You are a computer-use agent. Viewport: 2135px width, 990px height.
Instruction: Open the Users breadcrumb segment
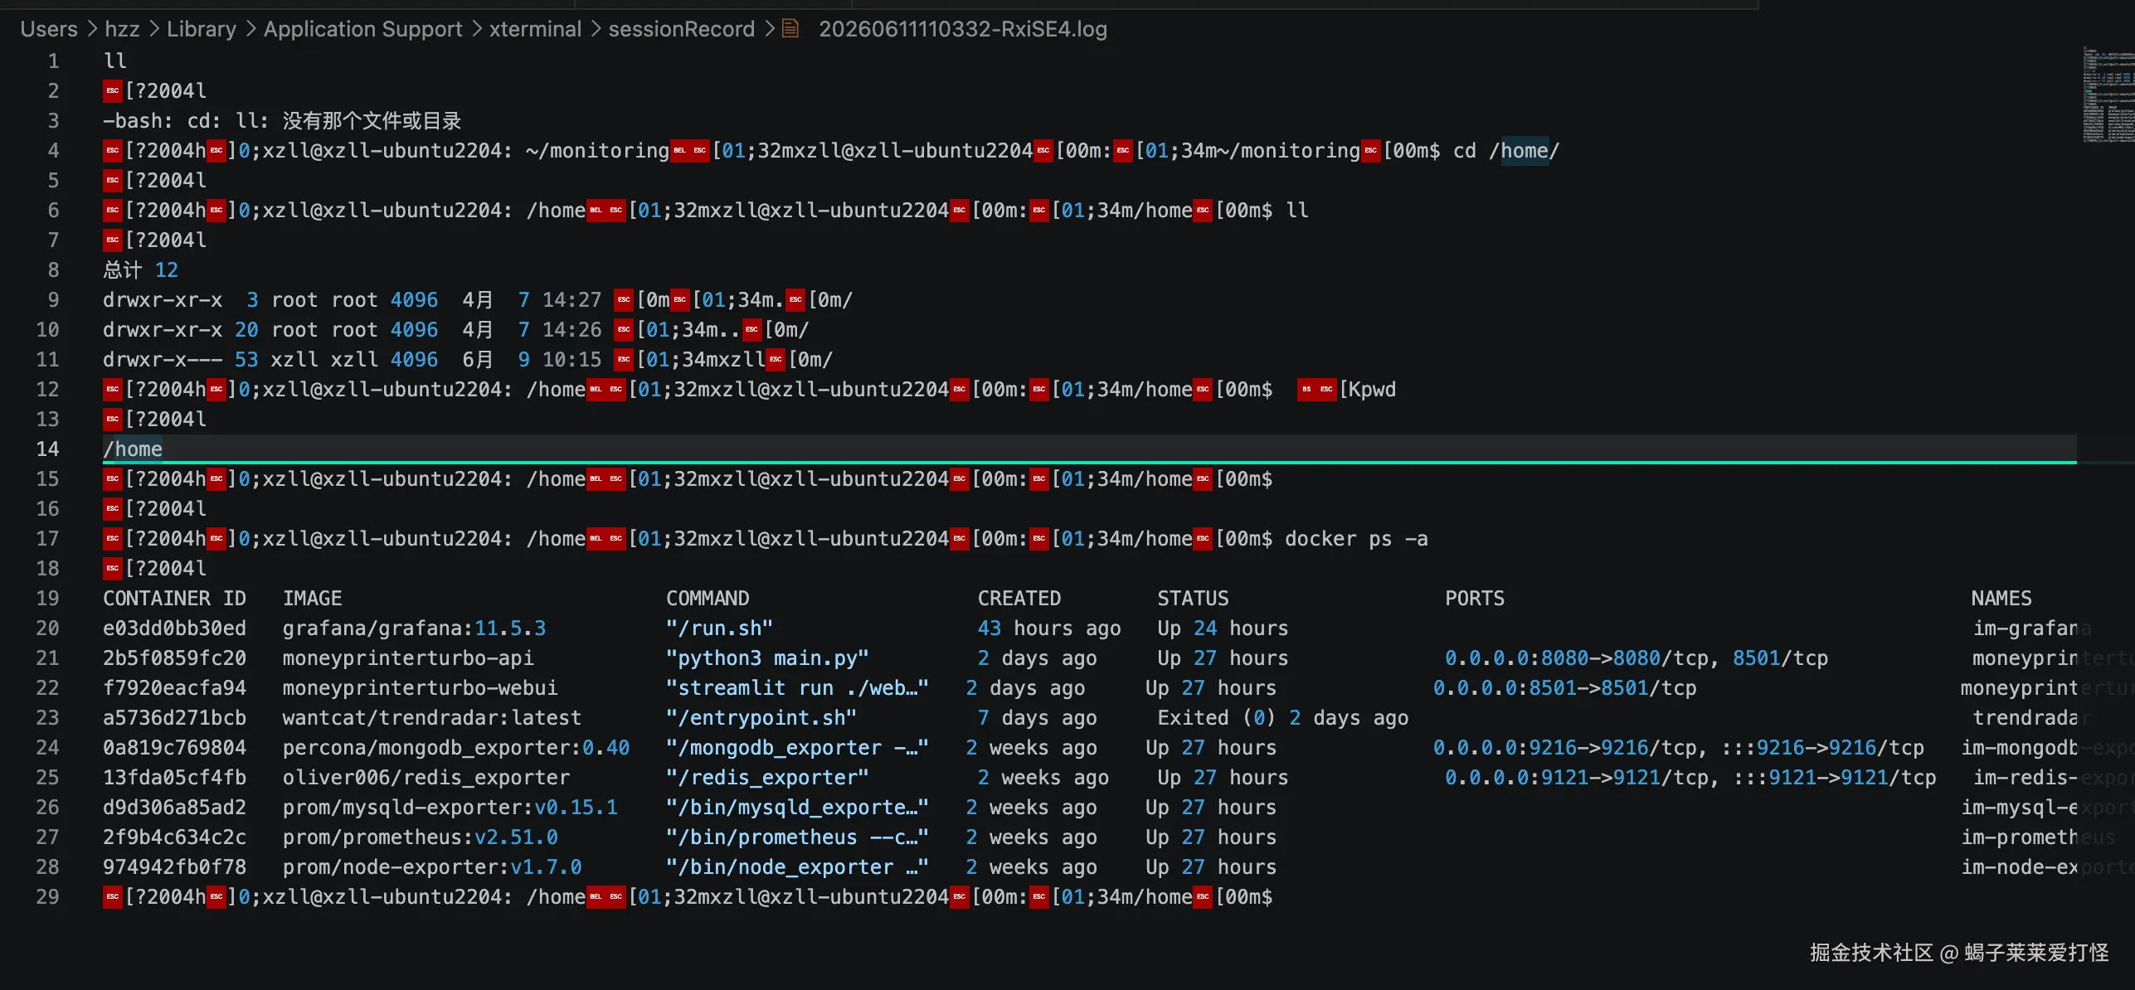point(49,29)
